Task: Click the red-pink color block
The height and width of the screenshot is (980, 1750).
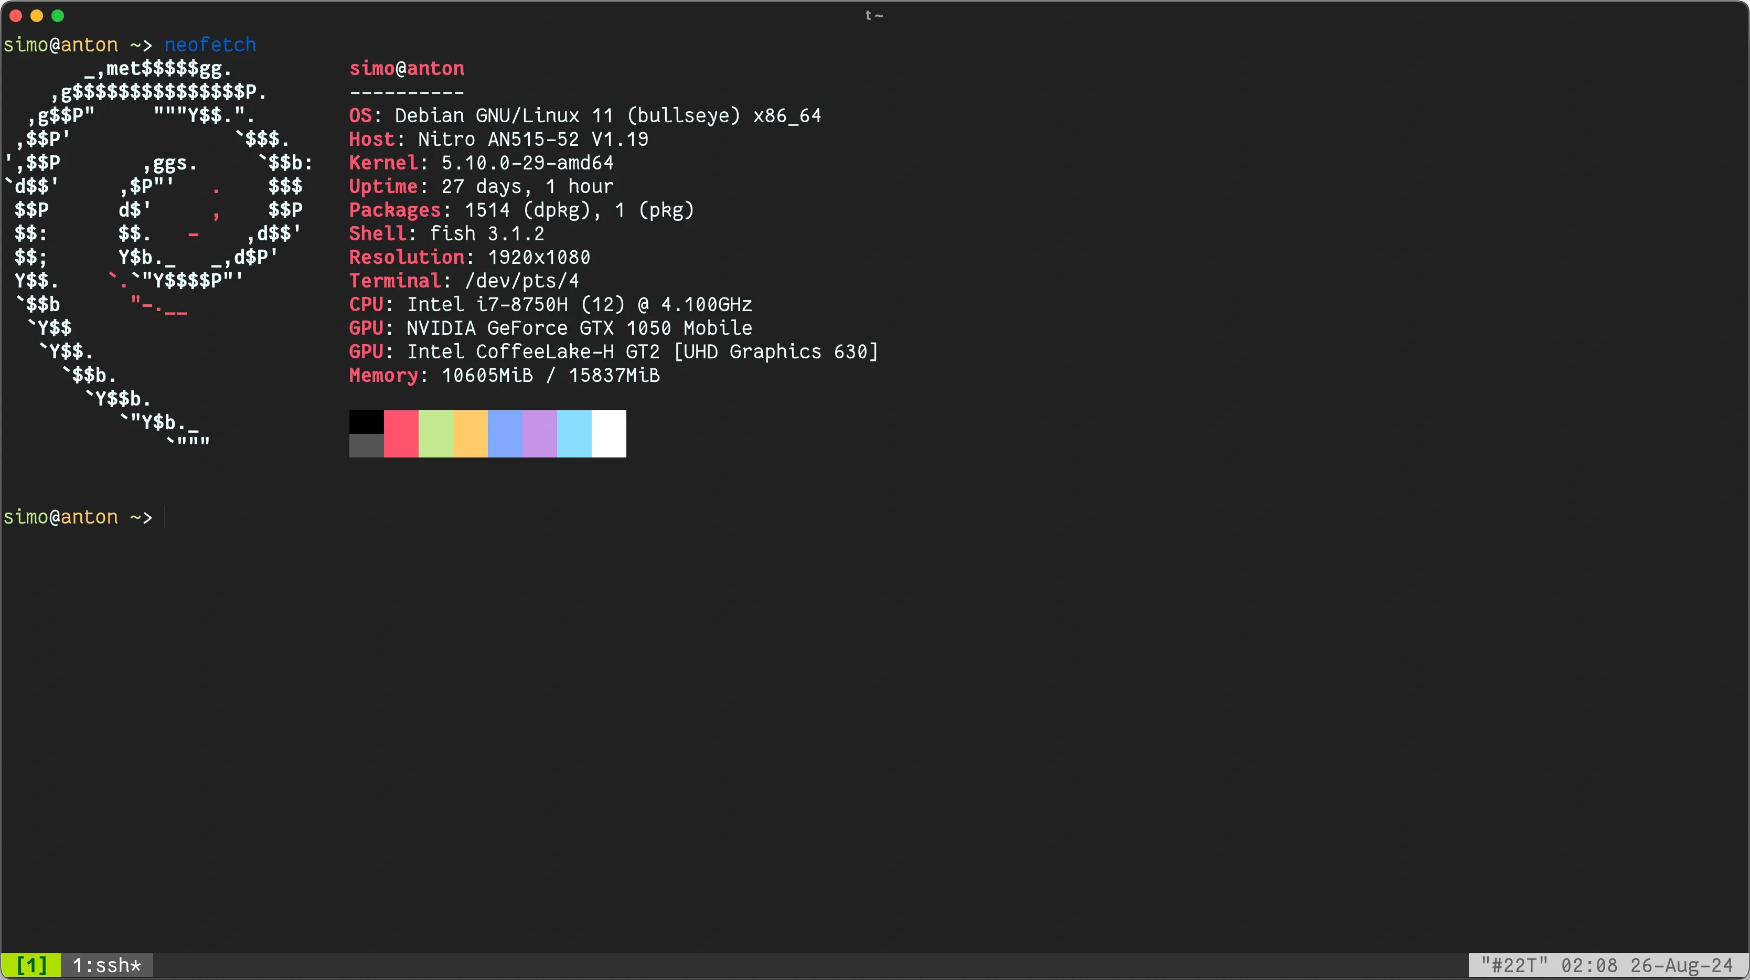Action: pyautogui.click(x=401, y=433)
